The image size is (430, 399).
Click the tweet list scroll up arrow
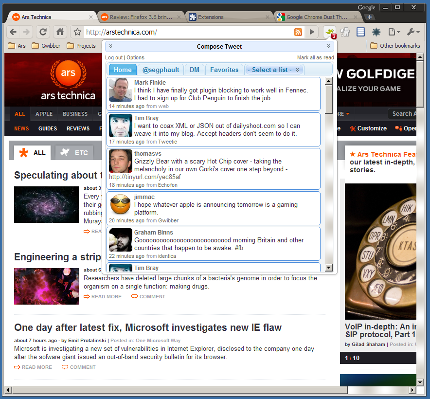328,81
